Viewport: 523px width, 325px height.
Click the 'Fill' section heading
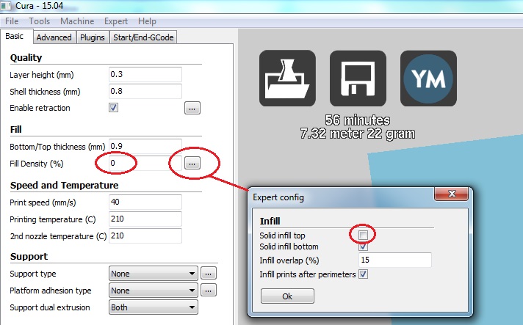coord(15,130)
